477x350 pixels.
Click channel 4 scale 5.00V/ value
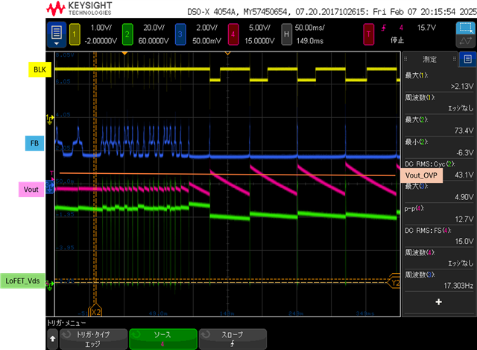259,28
